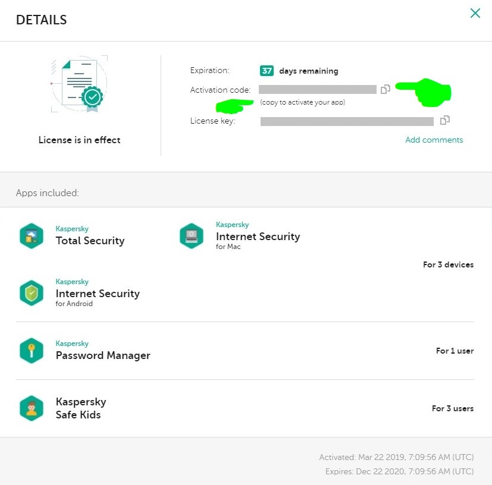Click the Password Manager key icon

click(31, 351)
